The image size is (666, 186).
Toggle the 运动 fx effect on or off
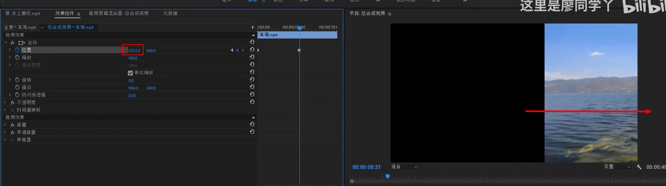coord(12,43)
